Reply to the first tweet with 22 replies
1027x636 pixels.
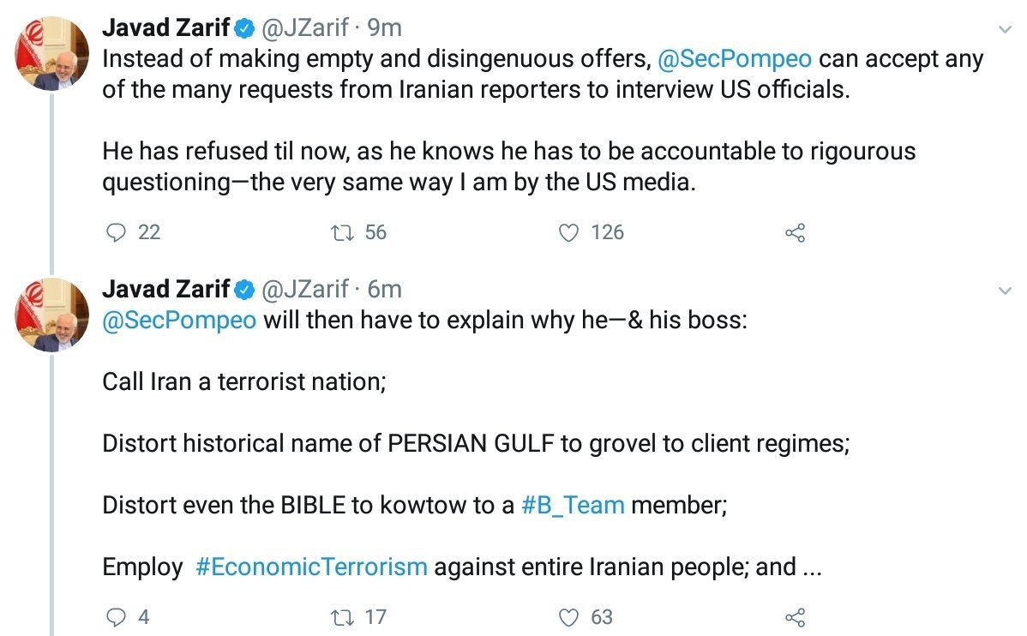[115, 232]
